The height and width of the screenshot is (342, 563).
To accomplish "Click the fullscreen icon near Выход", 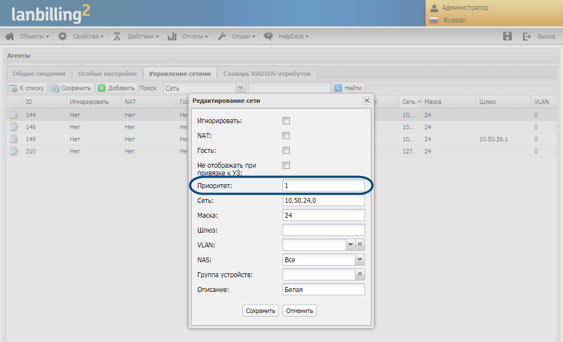I will pyautogui.click(x=507, y=36).
